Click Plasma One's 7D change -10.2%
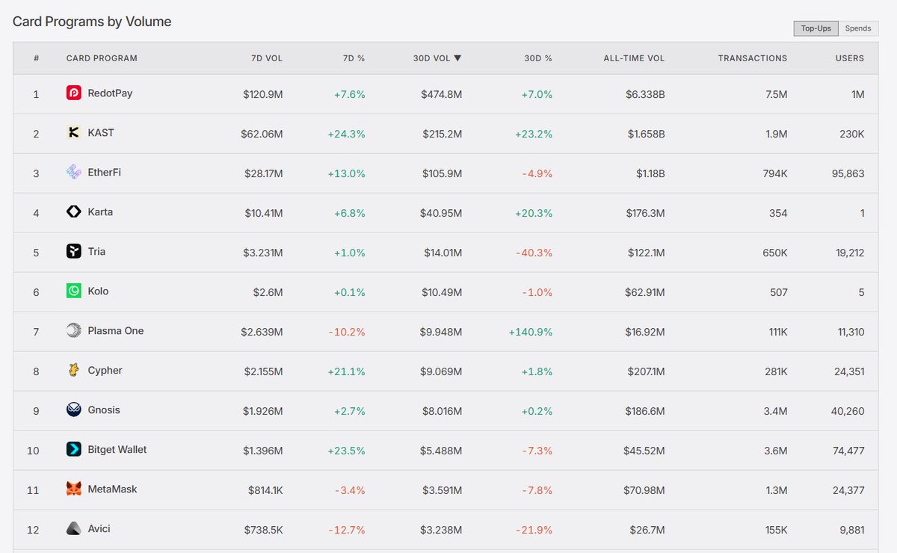 348,332
